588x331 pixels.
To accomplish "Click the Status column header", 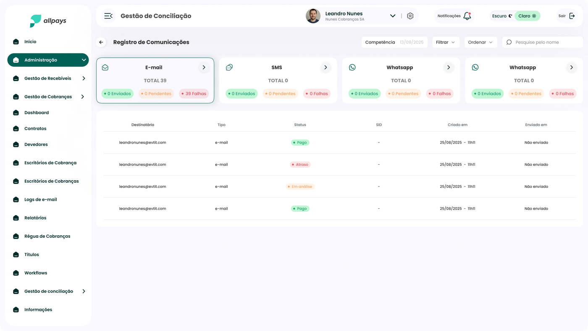I will pyautogui.click(x=300, y=125).
